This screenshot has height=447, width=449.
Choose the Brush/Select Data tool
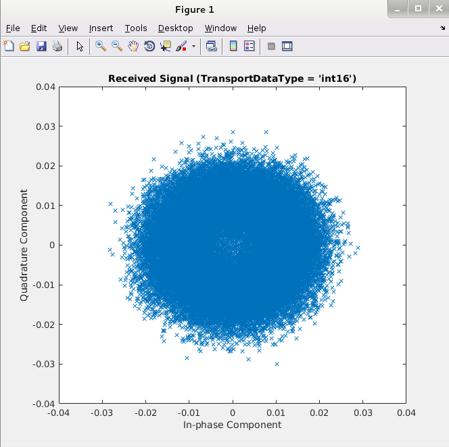pyautogui.click(x=181, y=46)
